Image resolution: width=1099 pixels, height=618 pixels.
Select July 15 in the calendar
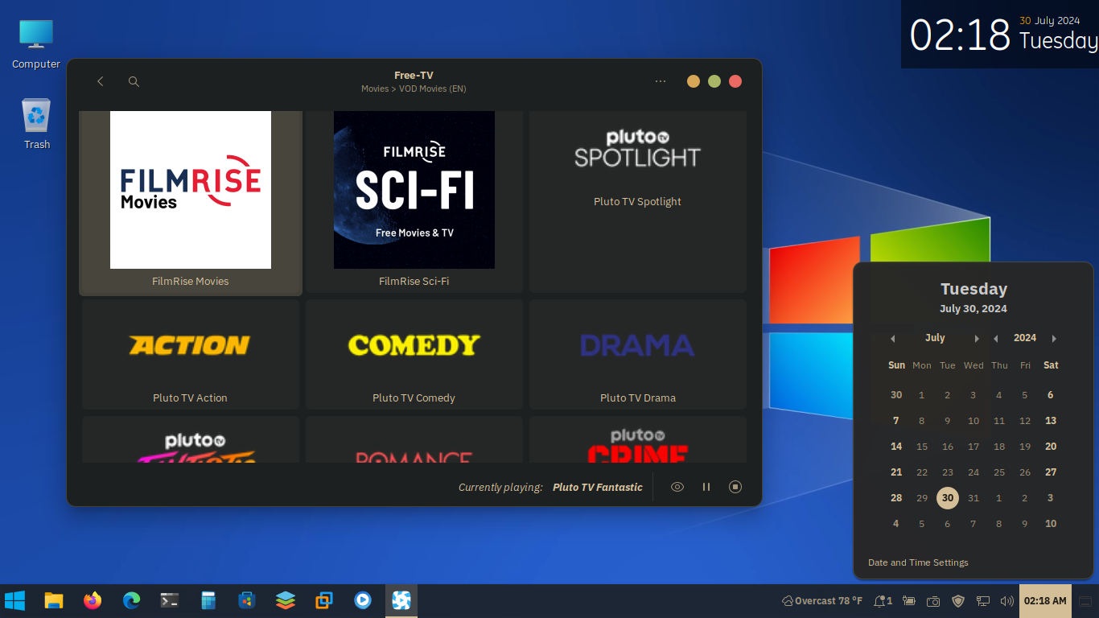click(922, 447)
